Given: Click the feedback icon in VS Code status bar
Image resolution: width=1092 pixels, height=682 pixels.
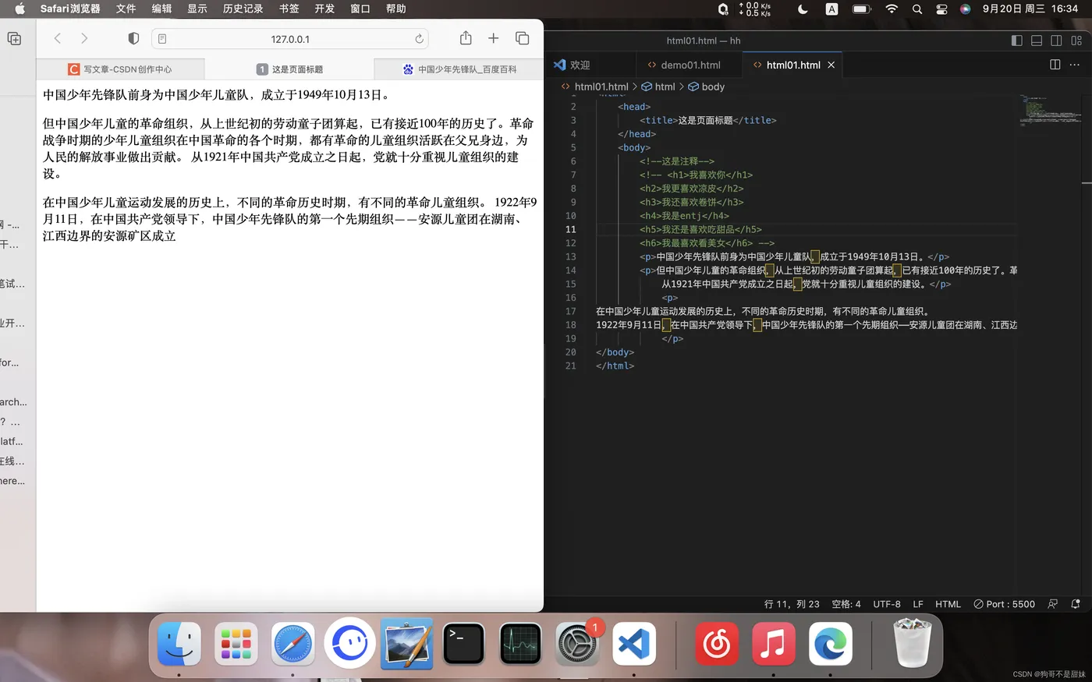Looking at the screenshot, I should click(x=1053, y=604).
